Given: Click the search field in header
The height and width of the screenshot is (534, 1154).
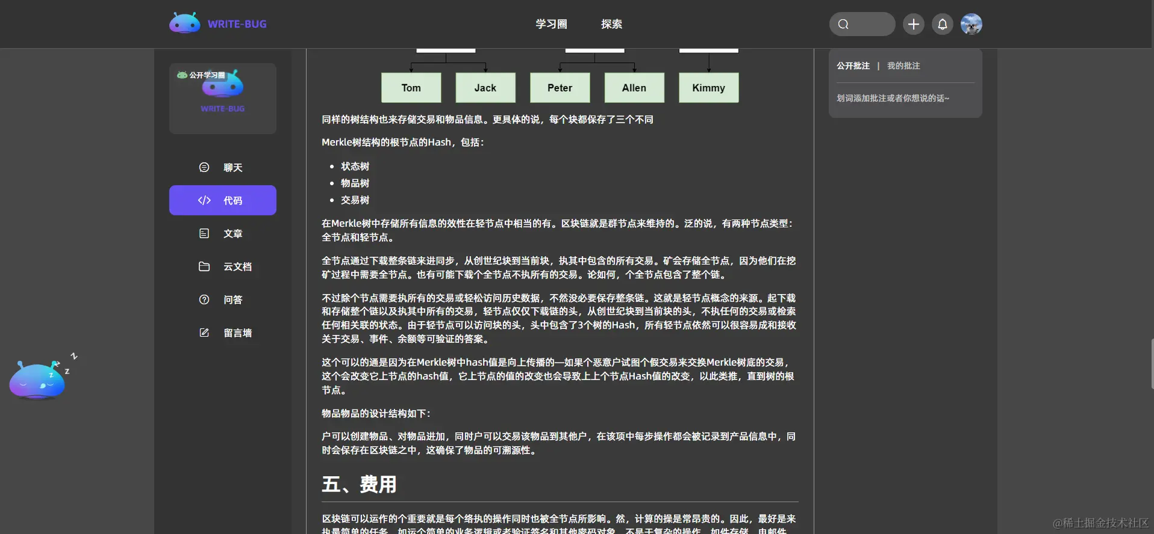Looking at the screenshot, I should point(862,24).
